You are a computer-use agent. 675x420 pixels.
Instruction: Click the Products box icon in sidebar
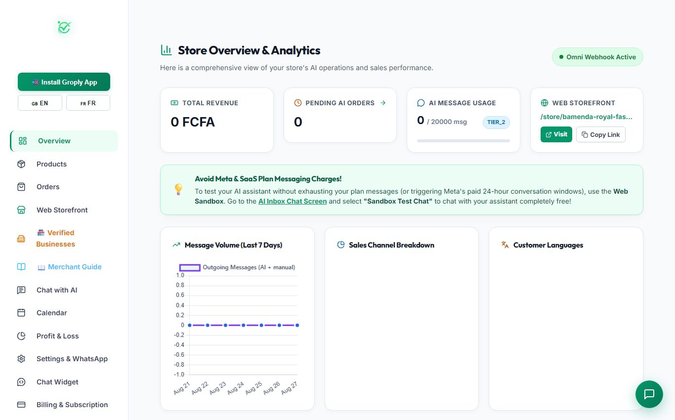(x=21, y=164)
